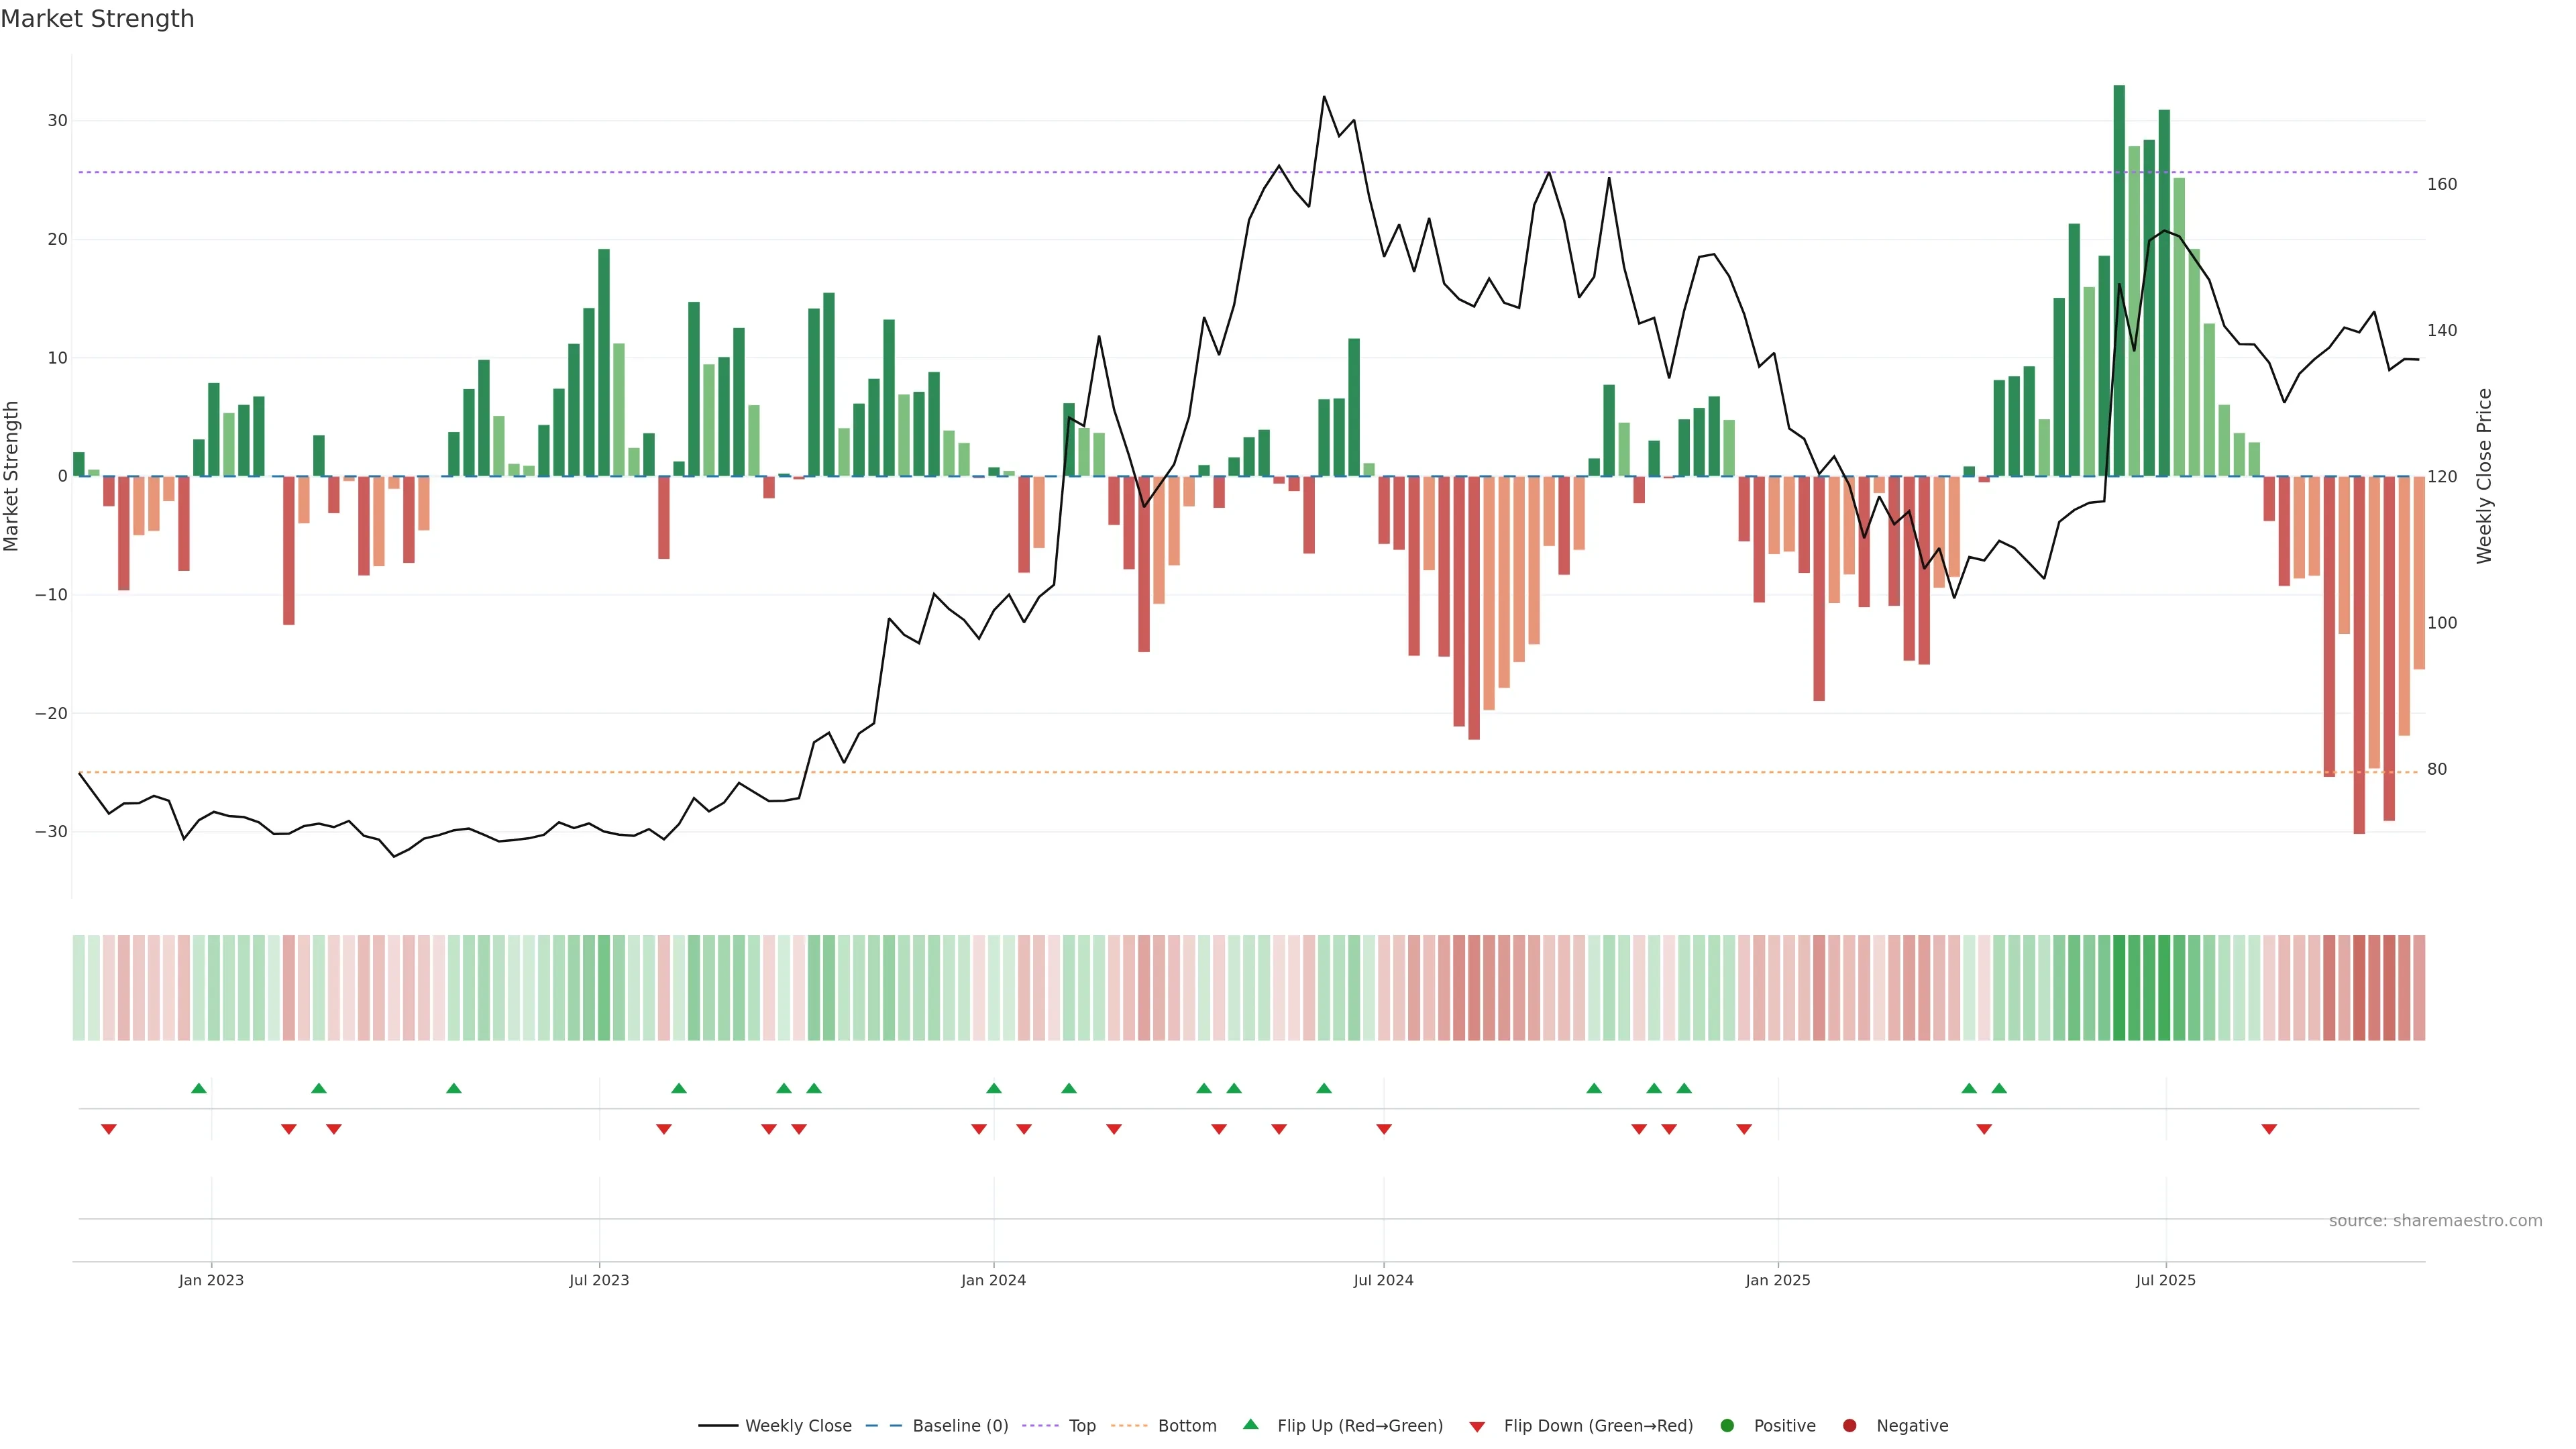The width and height of the screenshot is (2576, 1449).
Task: Click the green Positive circle legend icon
Action: pos(1727,1426)
